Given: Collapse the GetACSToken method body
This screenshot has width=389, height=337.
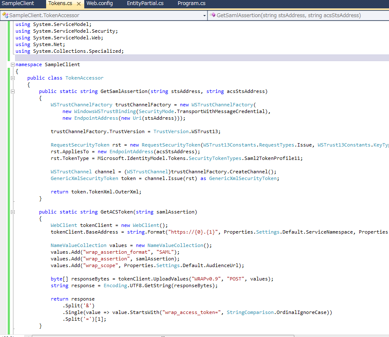Looking at the screenshot, I should pos(13,212).
